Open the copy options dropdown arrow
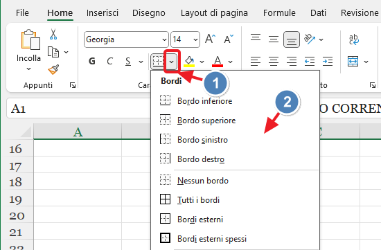This screenshot has width=381, height=250. point(66,52)
